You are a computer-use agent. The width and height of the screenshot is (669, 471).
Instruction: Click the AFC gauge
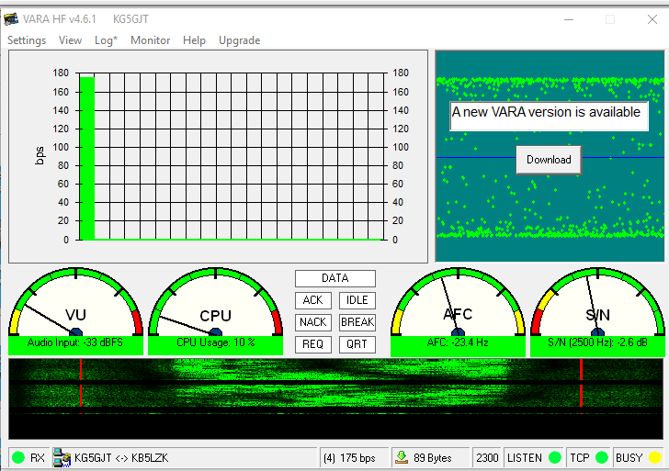click(x=458, y=301)
